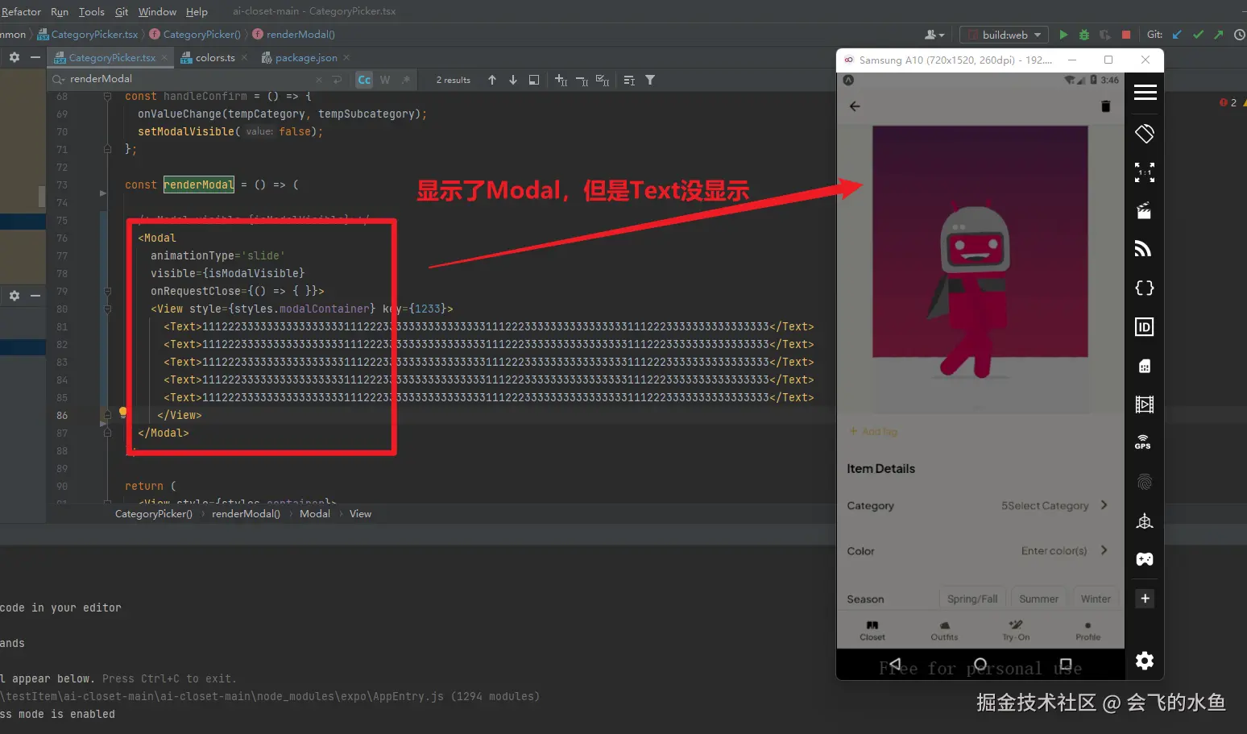The height and width of the screenshot is (734, 1247).
Task: Toggle match case (Cc) in the search bar
Action: (363, 80)
